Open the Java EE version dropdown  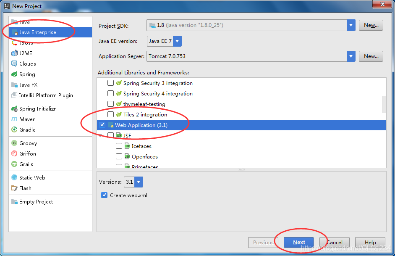tap(177, 41)
